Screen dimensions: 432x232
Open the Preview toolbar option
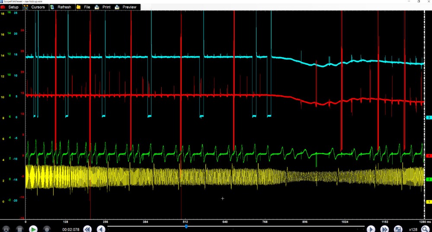pyautogui.click(x=126, y=7)
